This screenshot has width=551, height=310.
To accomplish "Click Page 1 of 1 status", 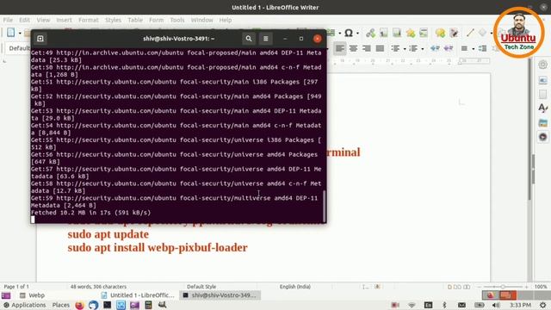I will click(x=16, y=287).
